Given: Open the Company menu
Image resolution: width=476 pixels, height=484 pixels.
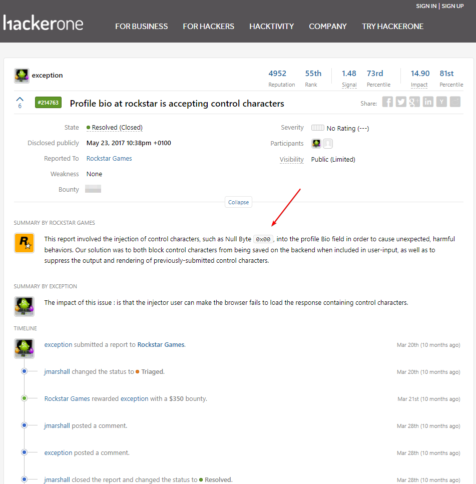Looking at the screenshot, I should [328, 27].
